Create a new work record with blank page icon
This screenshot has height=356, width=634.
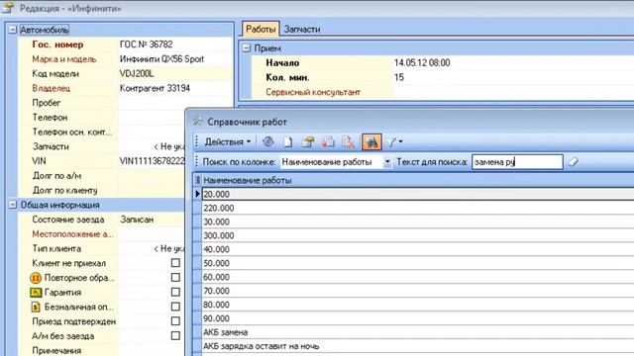(287, 141)
